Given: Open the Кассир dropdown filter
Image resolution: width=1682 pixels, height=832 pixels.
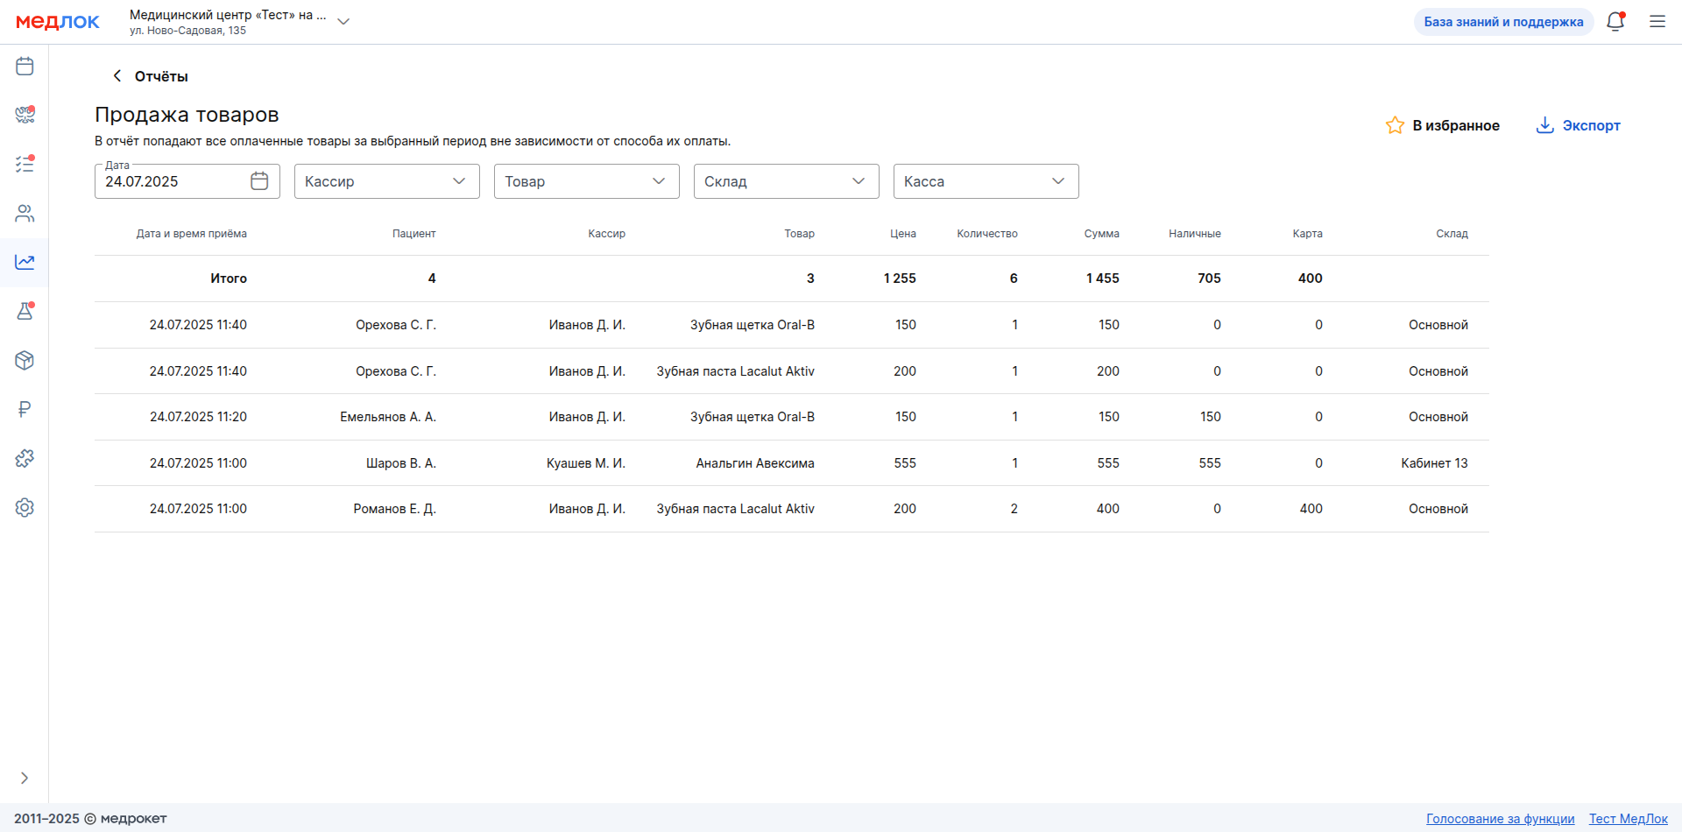Looking at the screenshot, I should tap(387, 181).
